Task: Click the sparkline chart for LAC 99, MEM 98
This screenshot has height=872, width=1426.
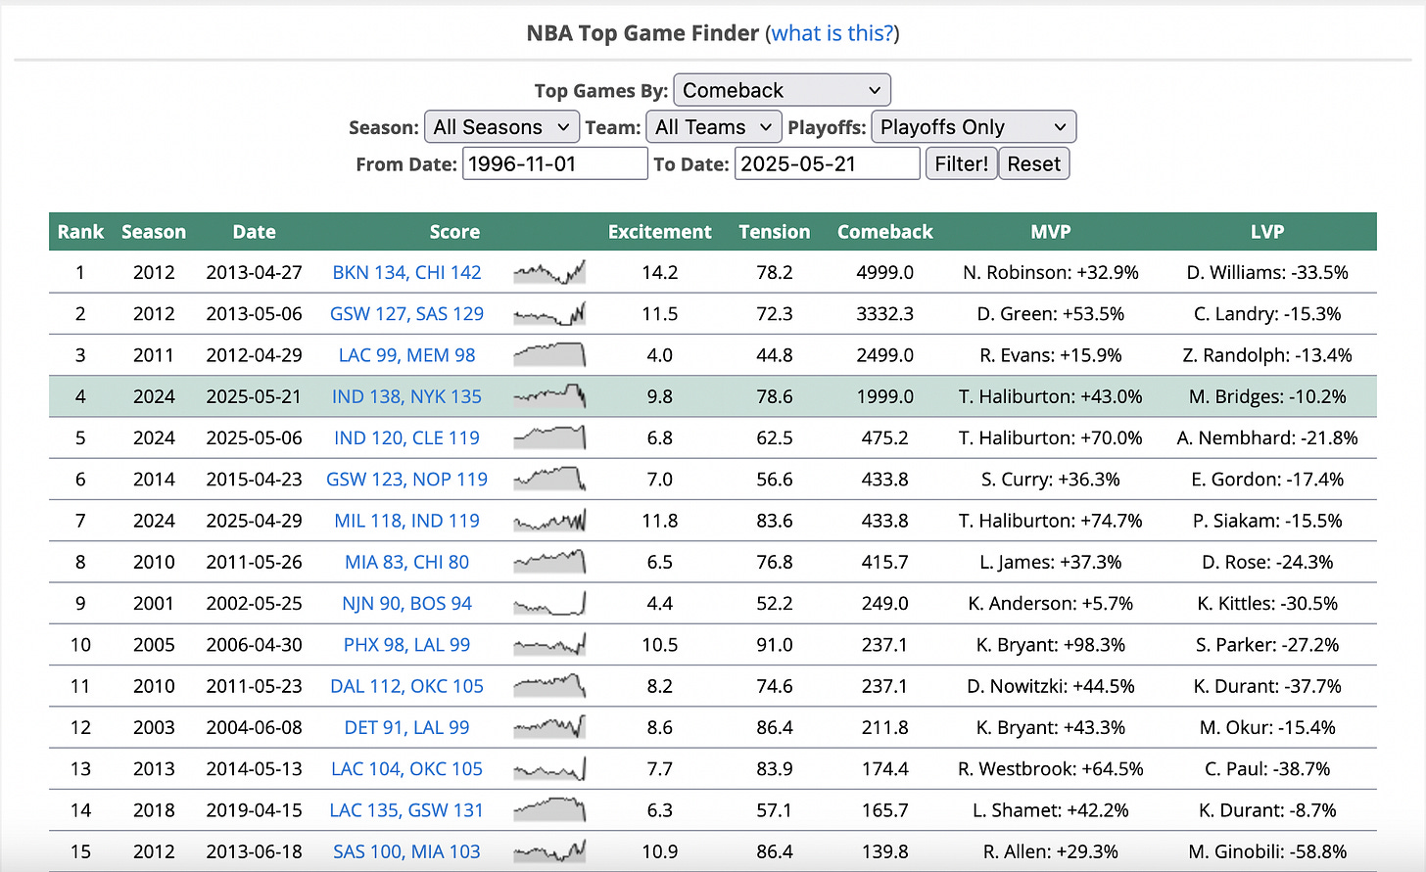Action: pos(549,355)
